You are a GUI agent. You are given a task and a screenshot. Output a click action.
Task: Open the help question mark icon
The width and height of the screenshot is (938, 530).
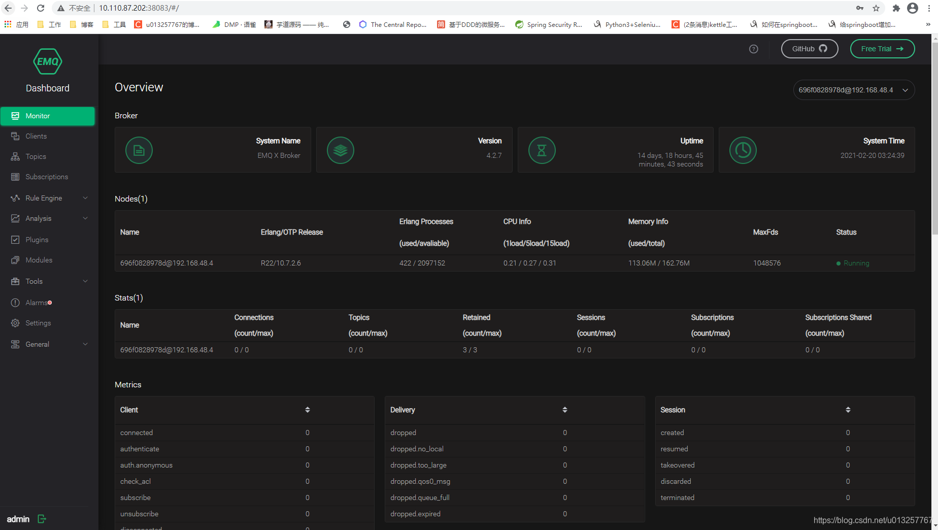(754, 49)
